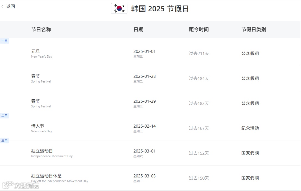Screen dimensions: 301x191
Task: Click the South Korea flag icon
Action: point(119,9)
